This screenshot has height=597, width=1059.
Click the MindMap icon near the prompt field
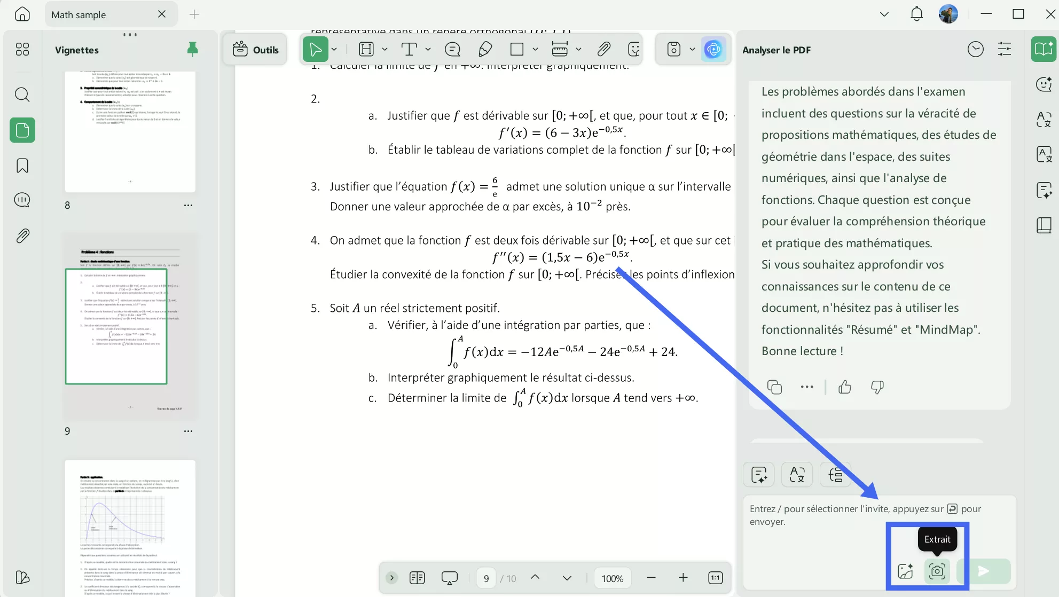pyautogui.click(x=835, y=475)
